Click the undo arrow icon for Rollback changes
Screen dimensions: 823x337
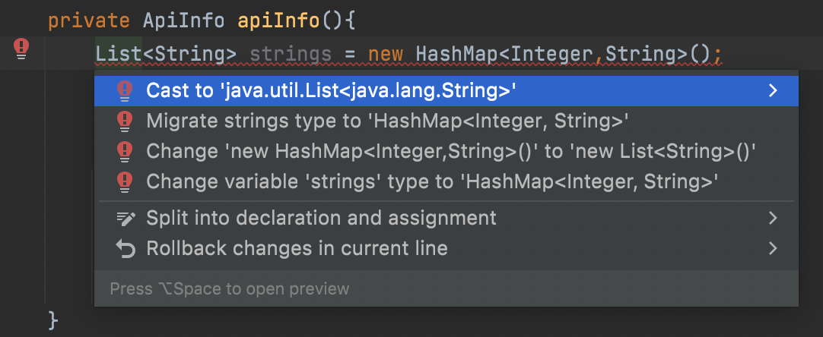pos(126,248)
